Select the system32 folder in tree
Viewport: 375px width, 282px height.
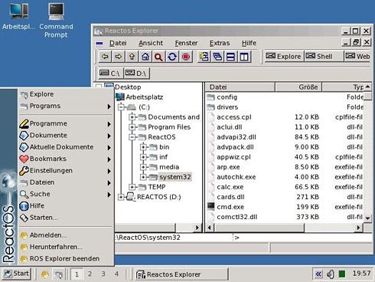pos(175,177)
